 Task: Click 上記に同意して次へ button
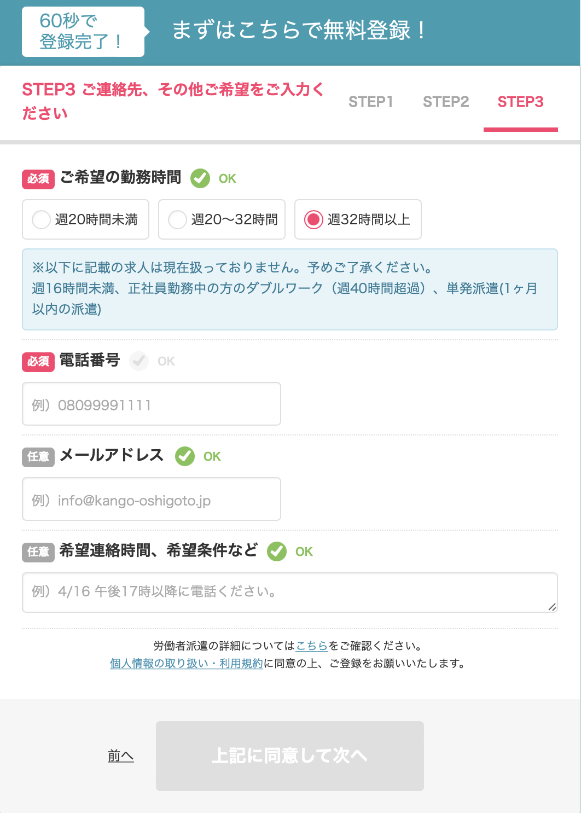(x=290, y=756)
